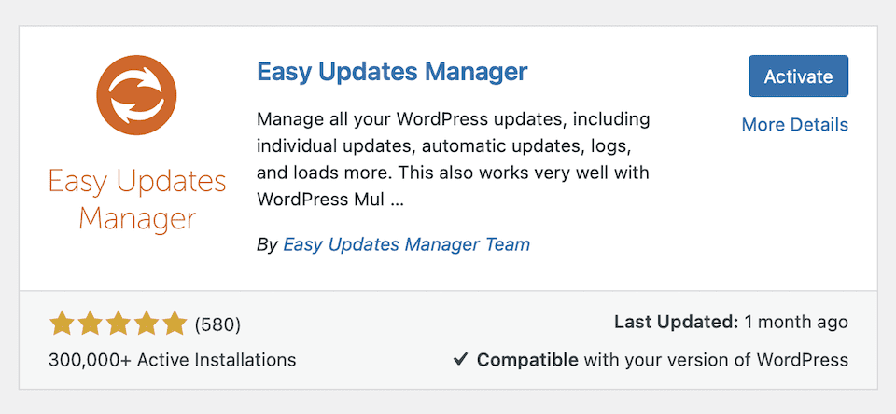Click the compatibility checkmark icon
Image resolution: width=896 pixels, height=414 pixels.
pos(460,359)
